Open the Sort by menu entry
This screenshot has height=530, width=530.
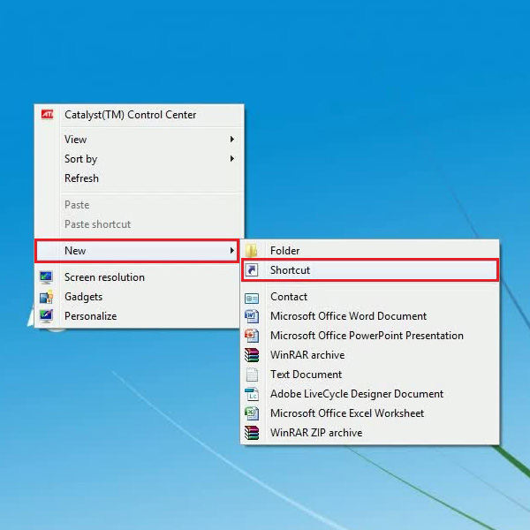[140, 159]
